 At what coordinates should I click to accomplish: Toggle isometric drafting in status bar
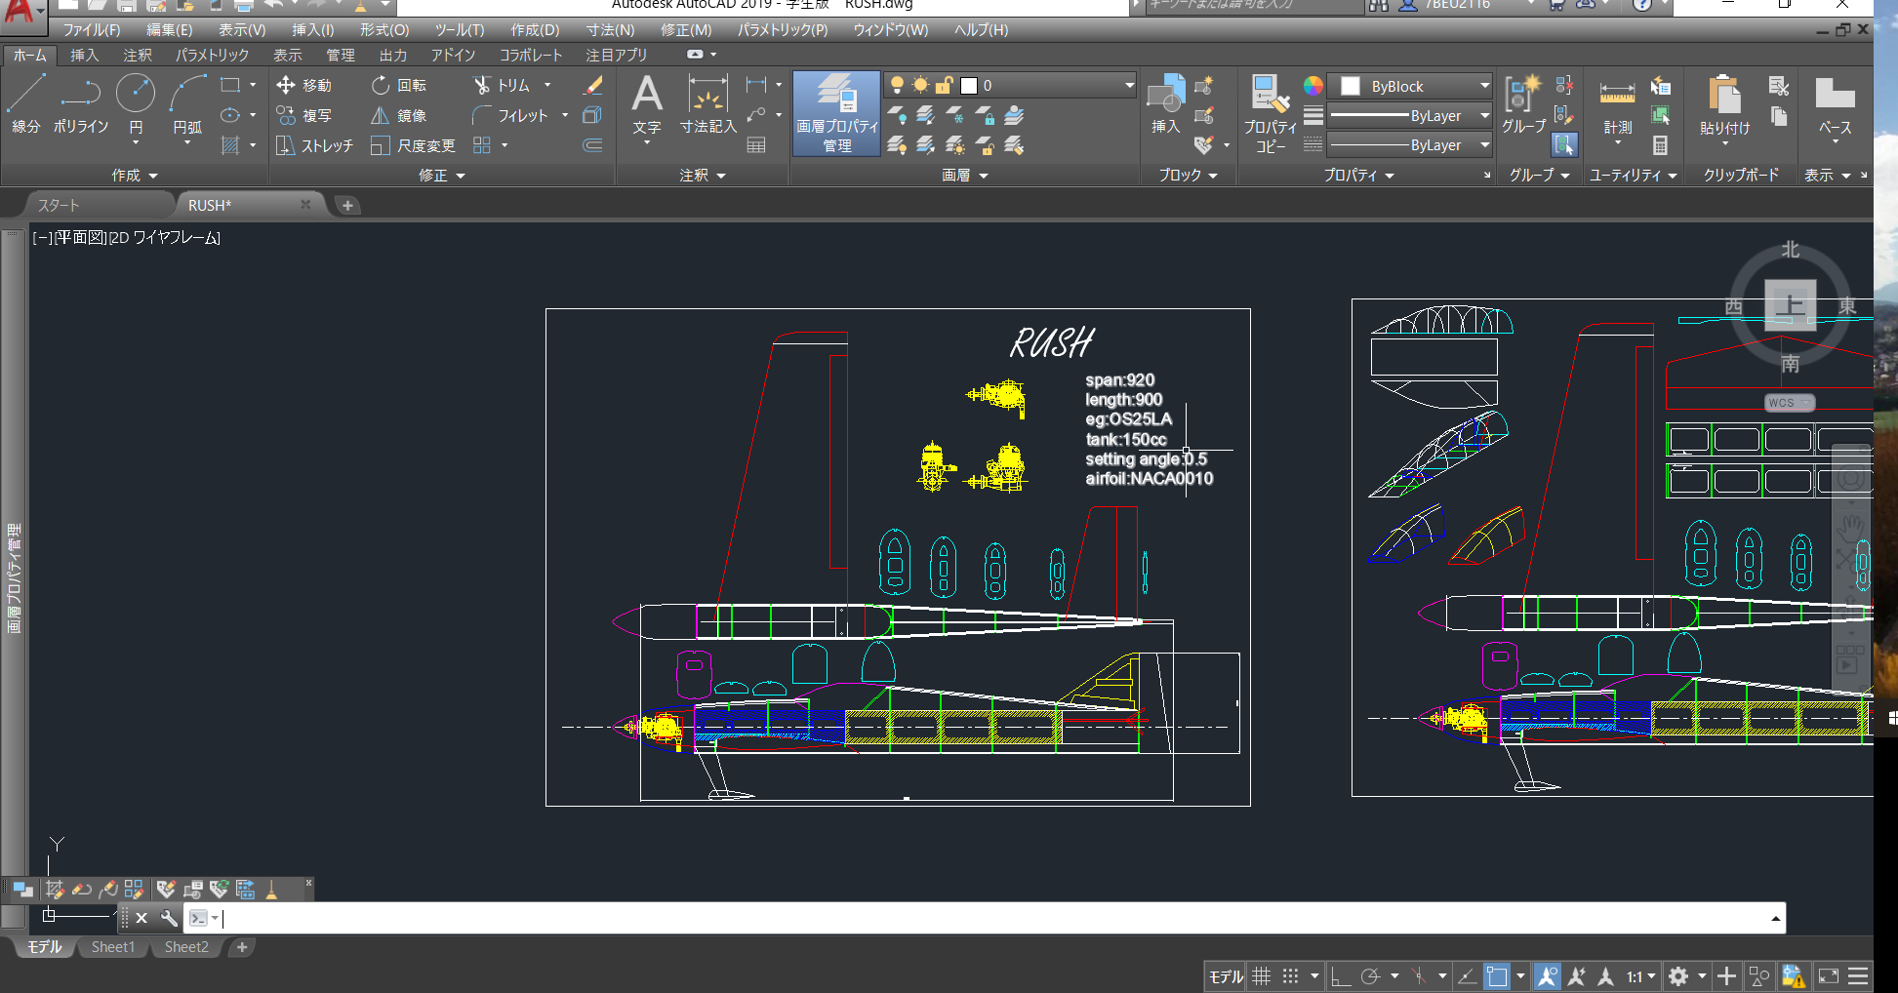click(x=1419, y=976)
